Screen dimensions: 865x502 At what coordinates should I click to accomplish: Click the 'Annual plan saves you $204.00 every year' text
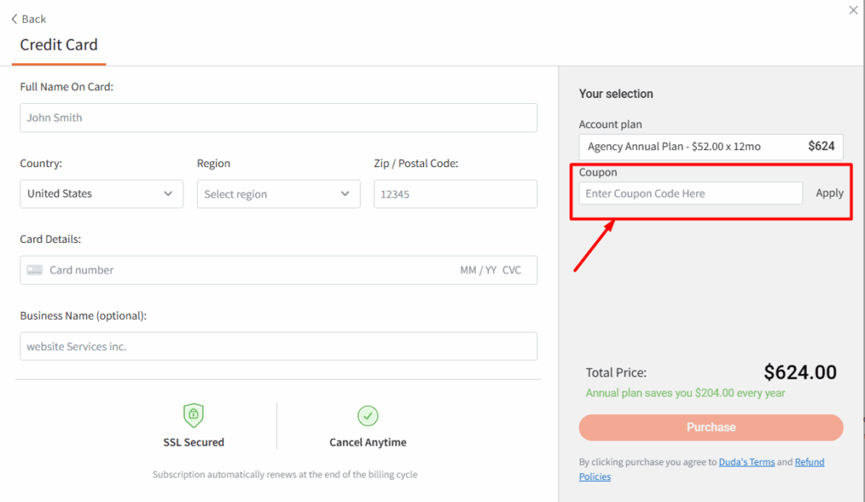685,393
